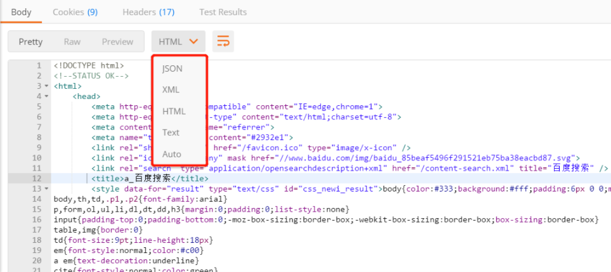Click the content-search.xml link line
This screenshot has width=611, height=272.
(349, 169)
